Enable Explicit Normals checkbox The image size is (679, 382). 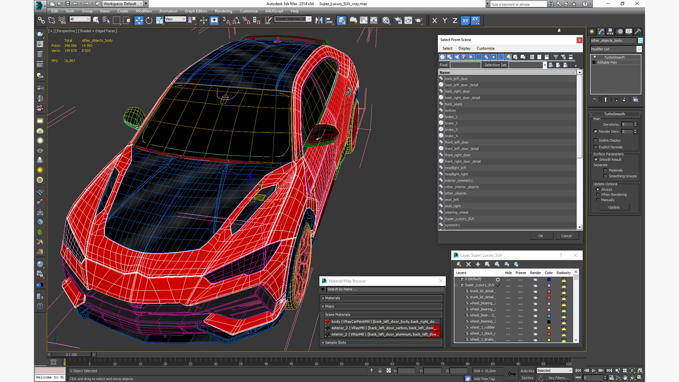(x=596, y=147)
